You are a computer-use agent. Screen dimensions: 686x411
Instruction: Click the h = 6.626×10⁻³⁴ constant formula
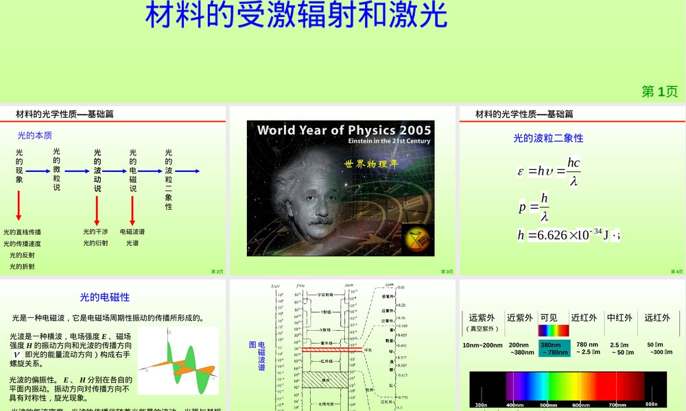568,235
